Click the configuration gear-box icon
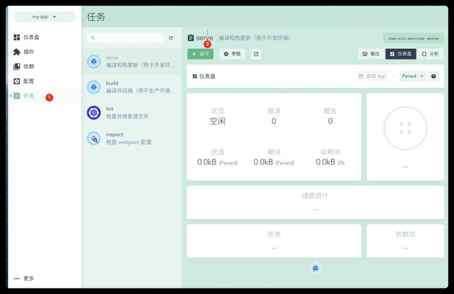 tap(17, 81)
